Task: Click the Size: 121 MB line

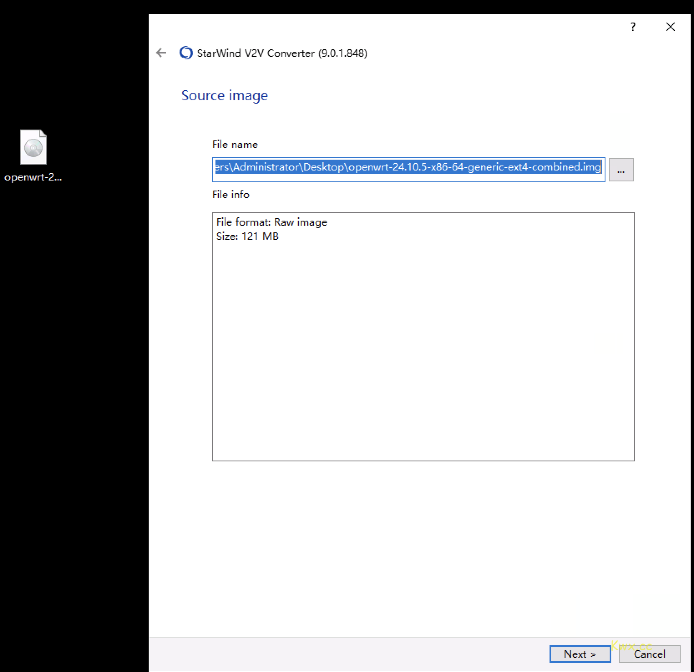Action: click(247, 237)
